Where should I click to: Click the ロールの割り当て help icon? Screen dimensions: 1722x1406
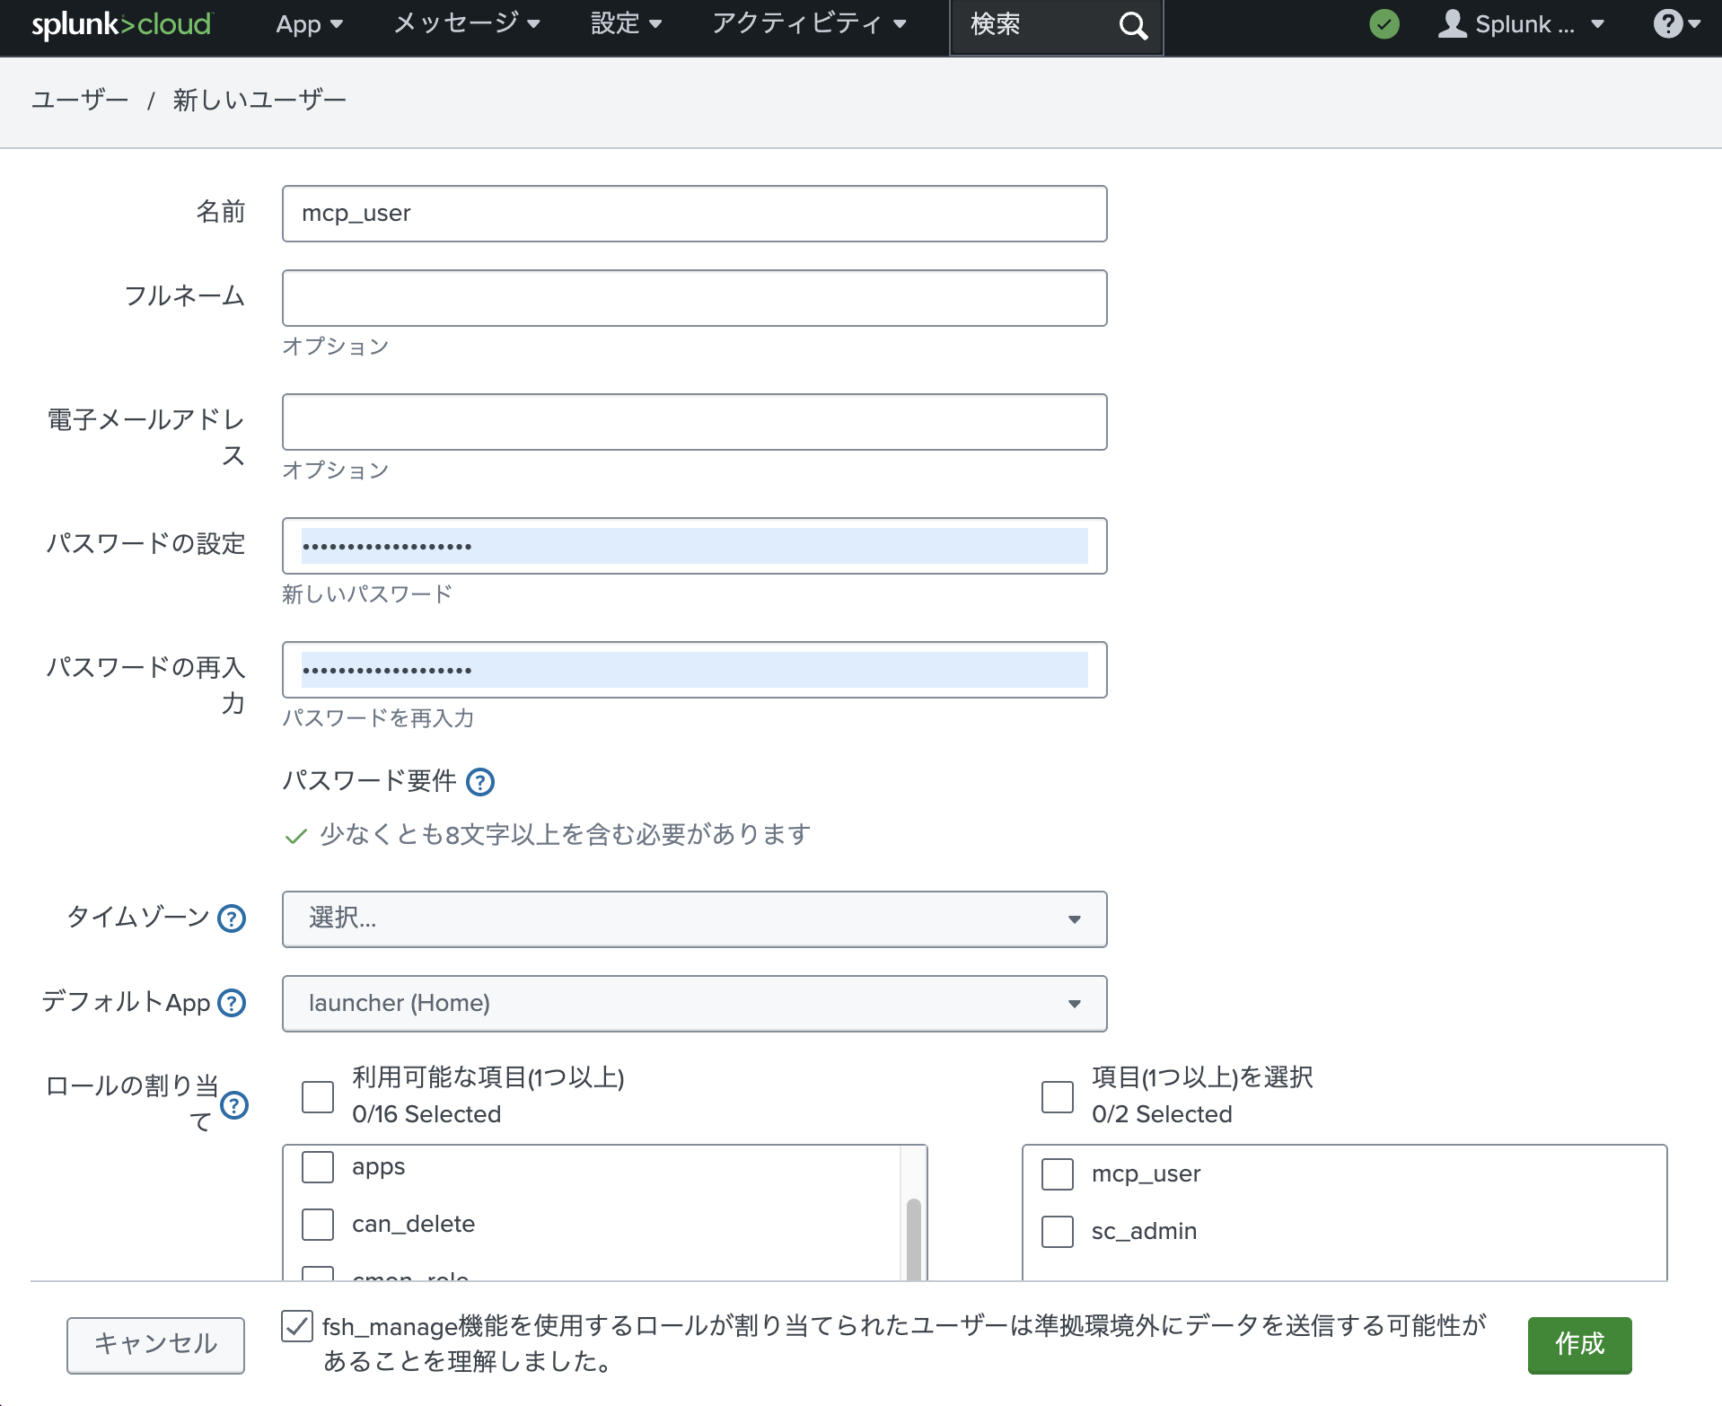click(x=236, y=1107)
